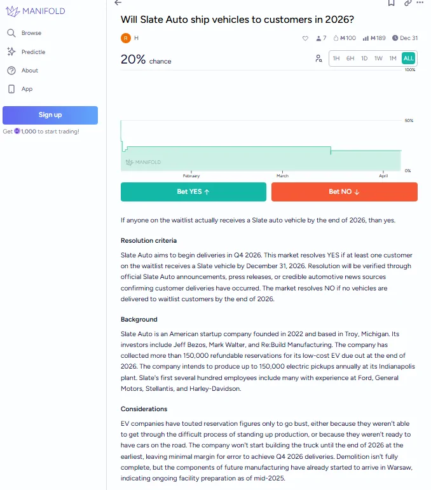The width and height of the screenshot is (431, 490).
Task: Open the App link in sidebar
Action: click(x=27, y=89)
